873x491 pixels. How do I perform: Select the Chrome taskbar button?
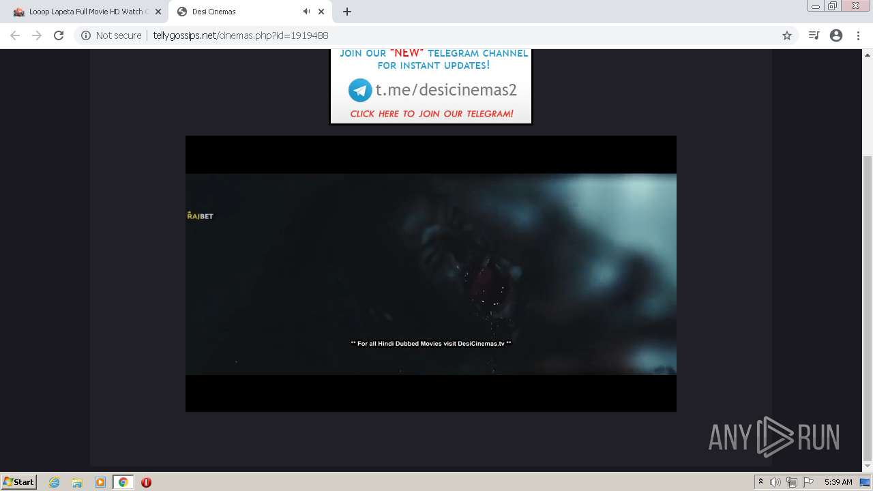(x=123, y=482)
